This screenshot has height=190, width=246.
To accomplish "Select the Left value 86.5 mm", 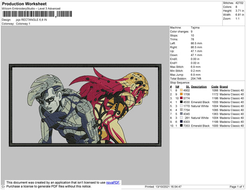I will pyautogui.click(x=196, y=43).
